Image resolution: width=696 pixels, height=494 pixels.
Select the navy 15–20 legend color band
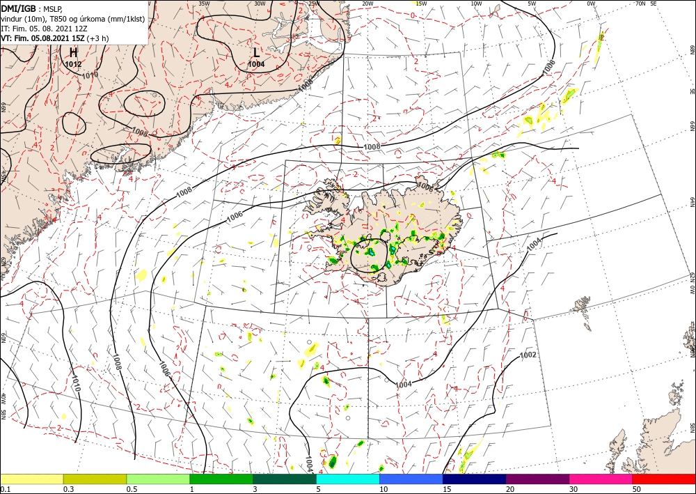(x=475, y=479)
